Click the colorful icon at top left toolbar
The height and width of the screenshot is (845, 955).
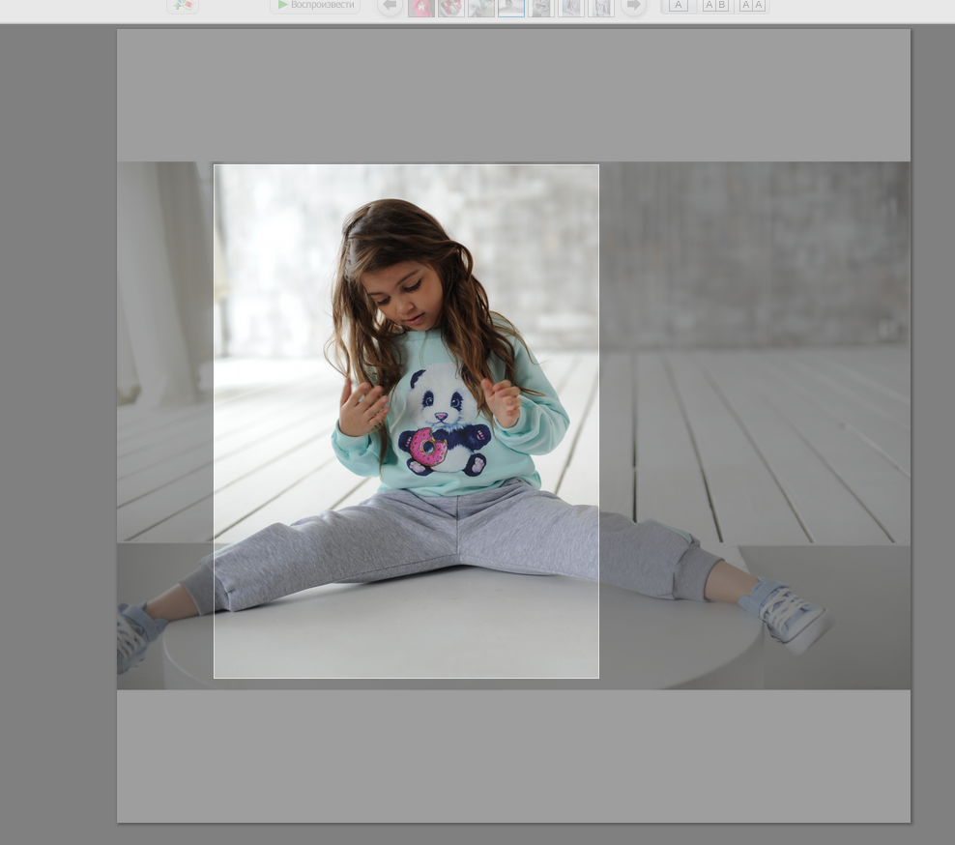183,5
